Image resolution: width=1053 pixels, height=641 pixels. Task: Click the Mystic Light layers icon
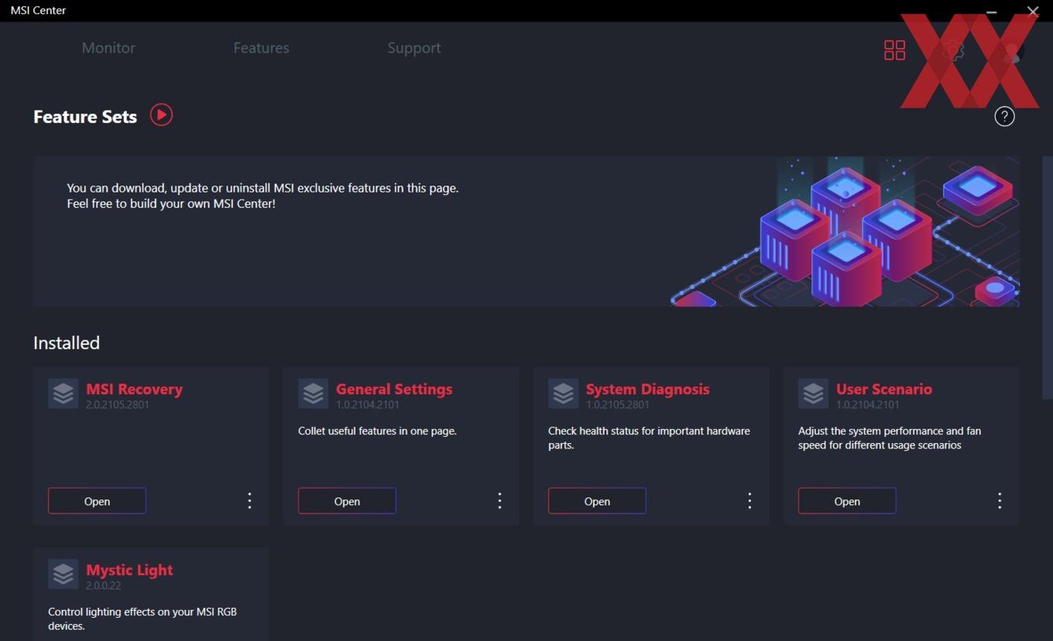tap(63, 575)
